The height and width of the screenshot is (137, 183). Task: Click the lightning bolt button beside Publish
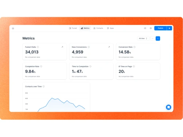(169, 28)
